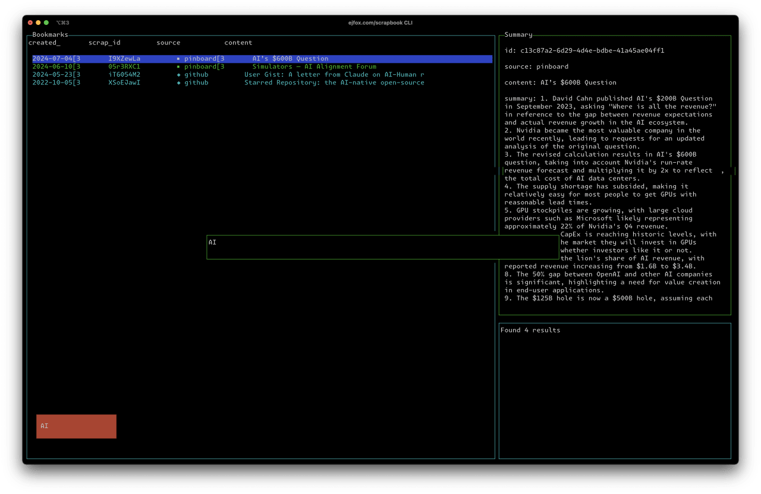Click the ⌥⌘3 shortcut label in the title bar
The image size is (761, 494).
tap(63, 23)
